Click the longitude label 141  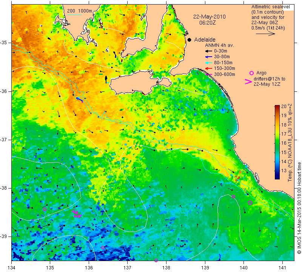tap(282, 267)
